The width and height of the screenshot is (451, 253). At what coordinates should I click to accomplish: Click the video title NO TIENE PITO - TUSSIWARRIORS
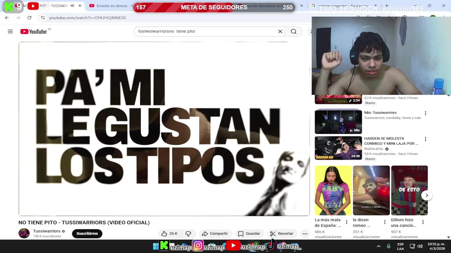84,222
